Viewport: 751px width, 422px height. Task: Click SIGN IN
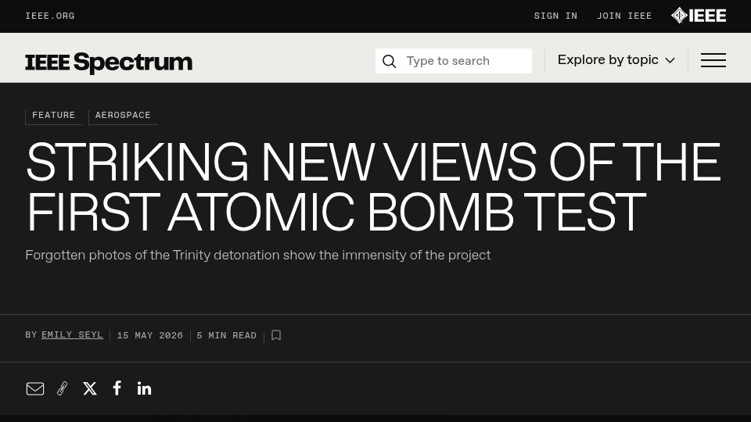point(555,16)
